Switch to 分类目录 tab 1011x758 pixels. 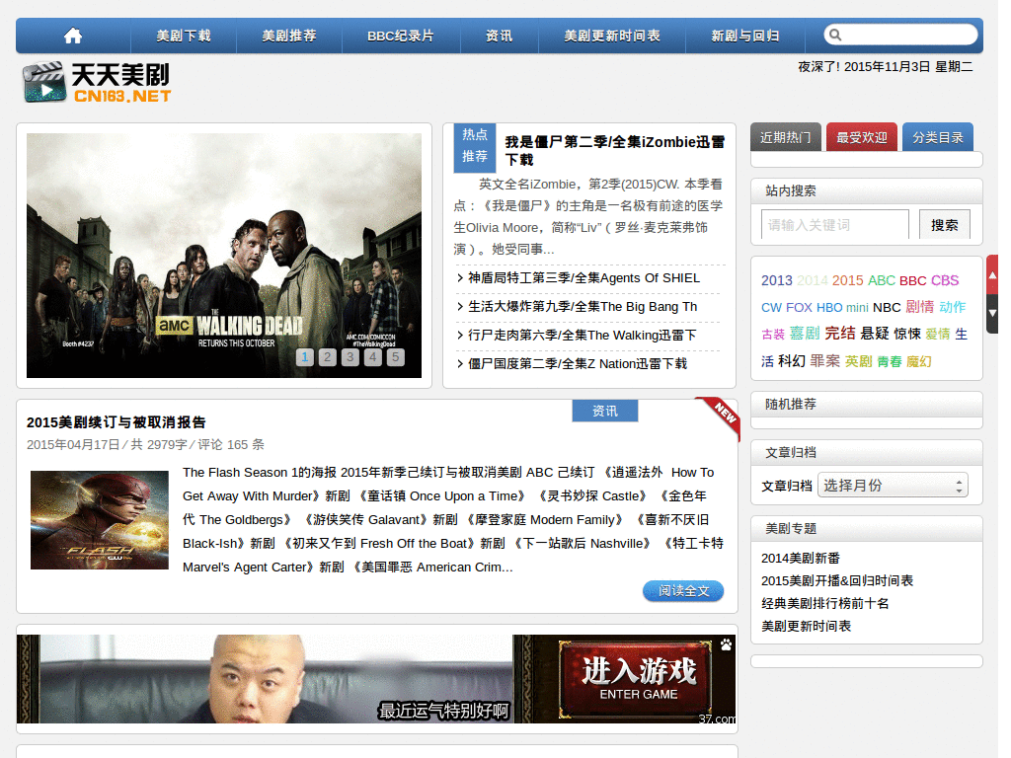pyautogui.click(x=938, y=137)
